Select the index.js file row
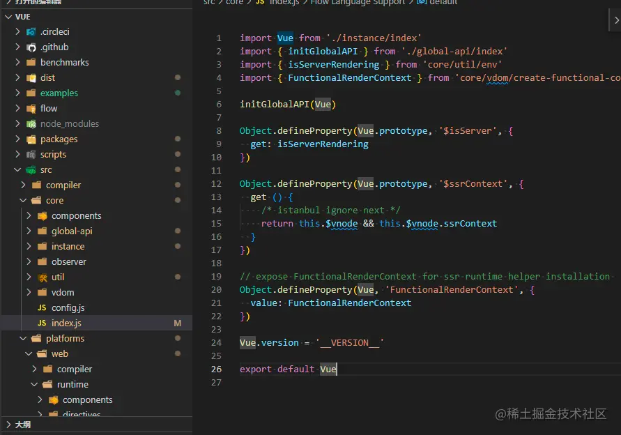The height and width of the screenshot is (435, 621). [x=97, y=323]
